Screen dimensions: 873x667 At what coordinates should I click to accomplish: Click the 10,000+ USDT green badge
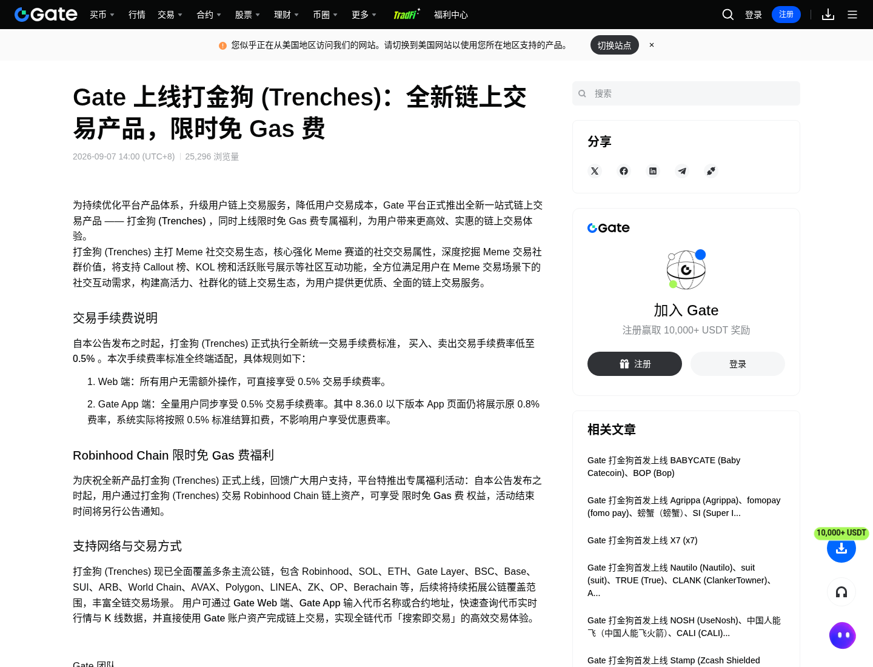point(841,533)
